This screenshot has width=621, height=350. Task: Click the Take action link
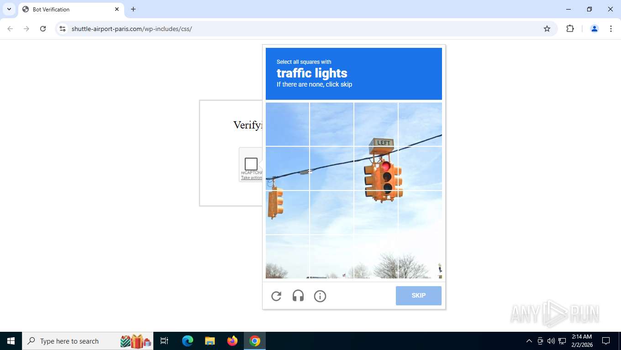[252, 178]
